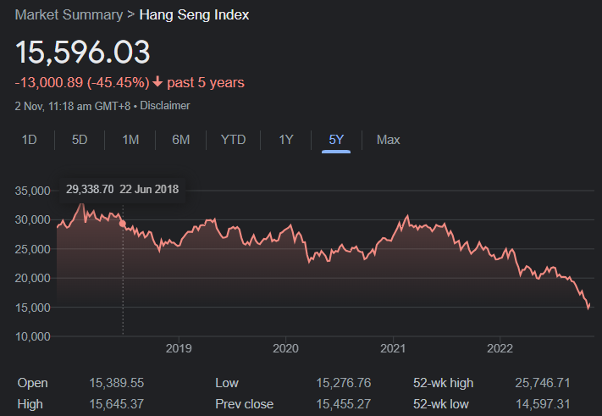
Task: Click the Prev close label
Action: coord(244,404)
